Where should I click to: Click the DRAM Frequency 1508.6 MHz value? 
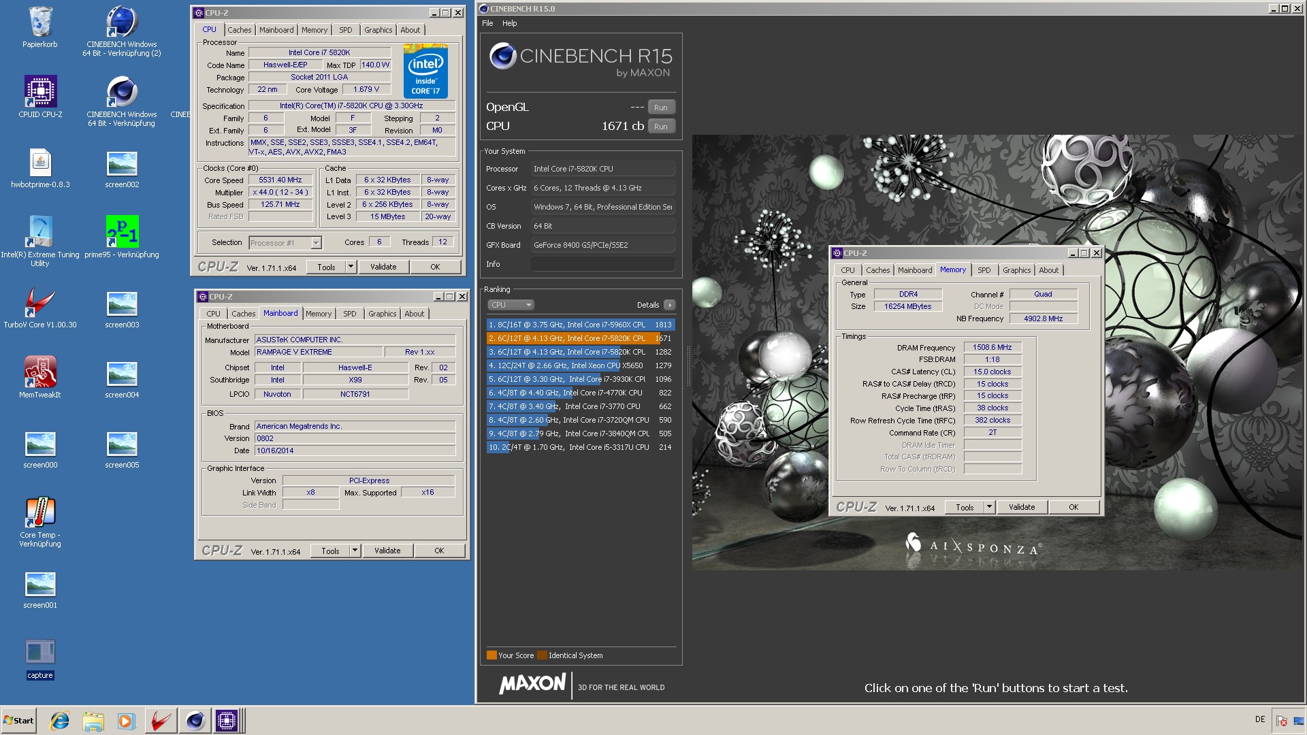[x=993, y=347]
